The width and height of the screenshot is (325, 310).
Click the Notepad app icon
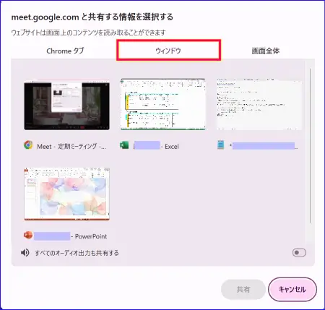pos(220,145)
